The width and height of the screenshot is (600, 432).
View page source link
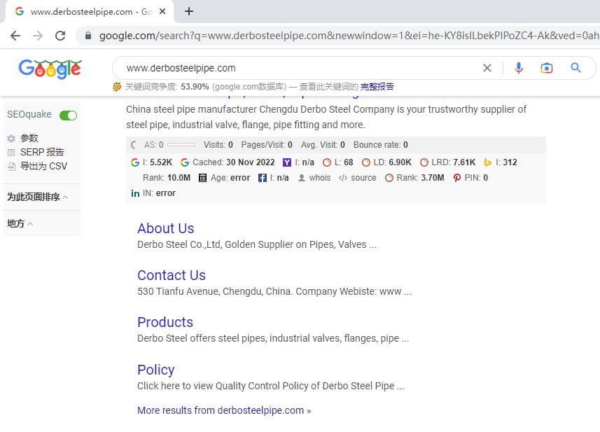[363, 178]
